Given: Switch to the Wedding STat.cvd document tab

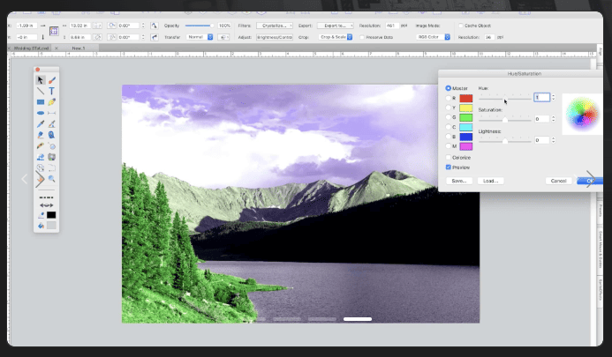Looking at the screenshot, I should (31, 48).
